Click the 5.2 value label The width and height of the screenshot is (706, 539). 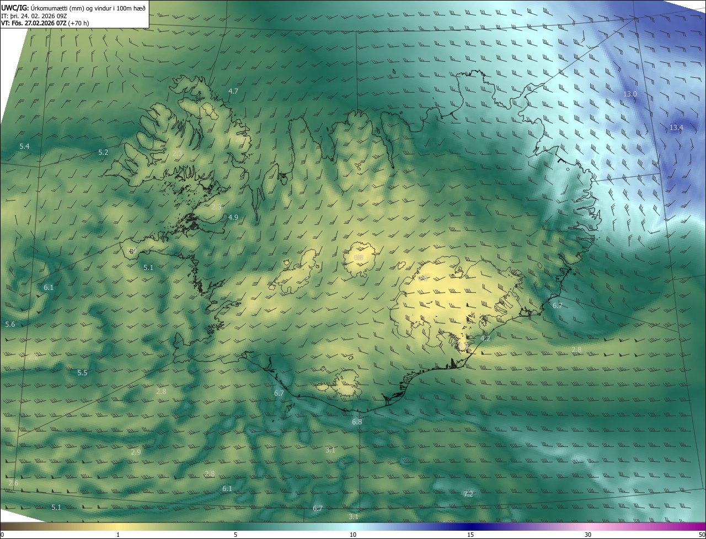tap(103, 153)
